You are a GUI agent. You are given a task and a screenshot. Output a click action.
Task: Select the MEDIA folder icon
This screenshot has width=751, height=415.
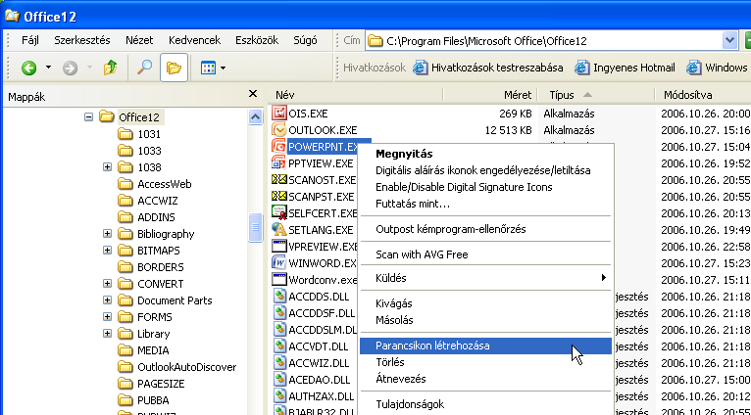pos(125,350)
